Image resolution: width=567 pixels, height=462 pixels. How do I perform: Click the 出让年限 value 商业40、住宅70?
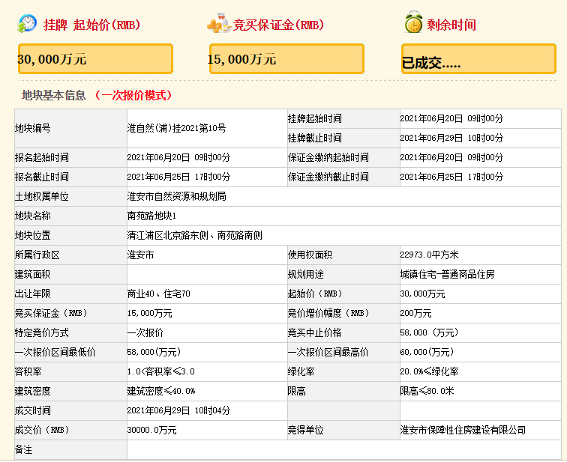(159, 294)
